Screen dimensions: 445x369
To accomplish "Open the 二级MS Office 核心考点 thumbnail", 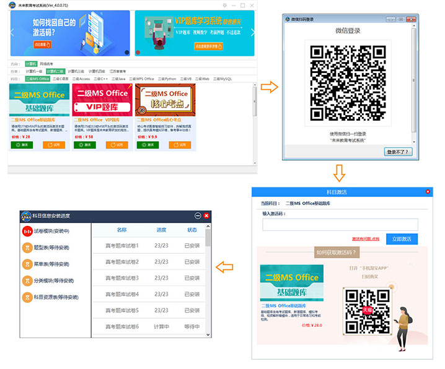I will [x=165, y=100].
